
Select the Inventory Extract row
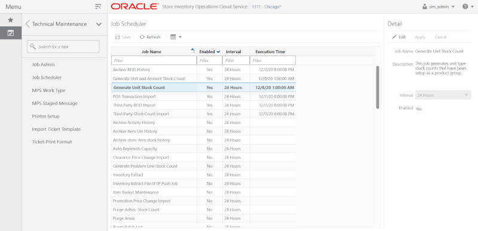[203, 175]
